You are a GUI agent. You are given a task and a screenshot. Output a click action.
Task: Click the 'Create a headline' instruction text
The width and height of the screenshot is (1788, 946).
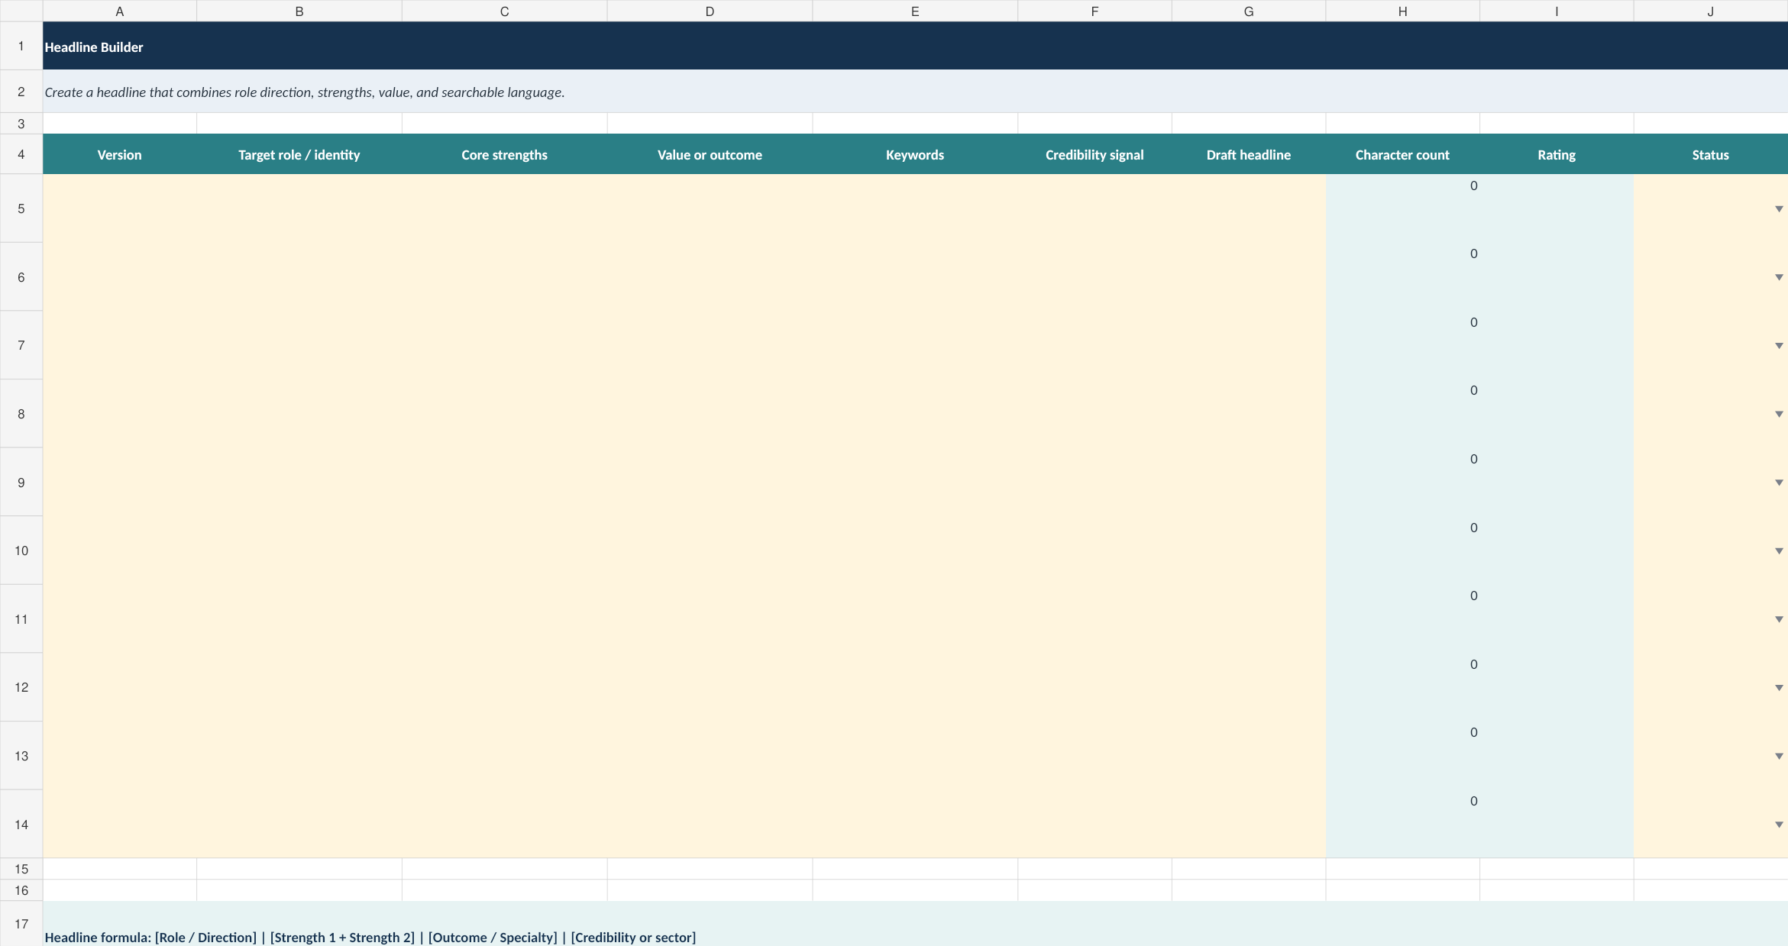[305, 92]
